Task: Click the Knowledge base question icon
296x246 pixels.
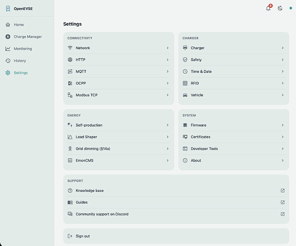Action: [70, 190]
